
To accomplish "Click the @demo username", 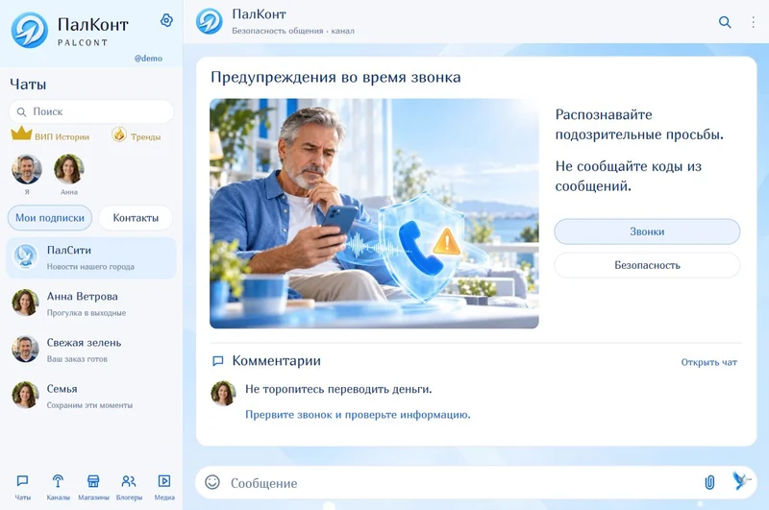I will (x=148, y=59).
